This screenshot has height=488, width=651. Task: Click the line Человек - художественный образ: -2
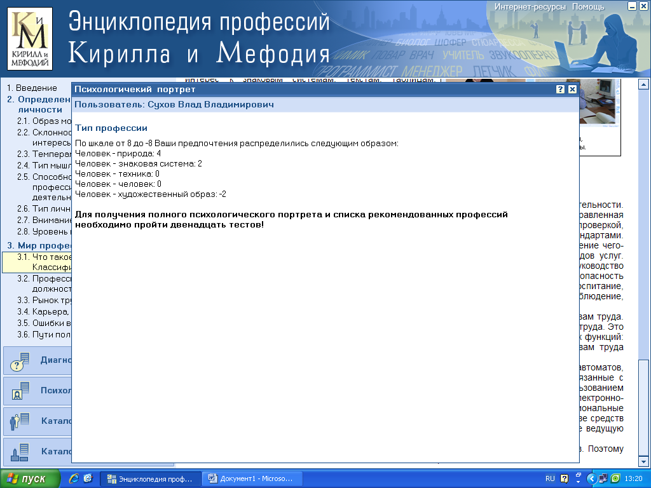(x=151, y=194)
